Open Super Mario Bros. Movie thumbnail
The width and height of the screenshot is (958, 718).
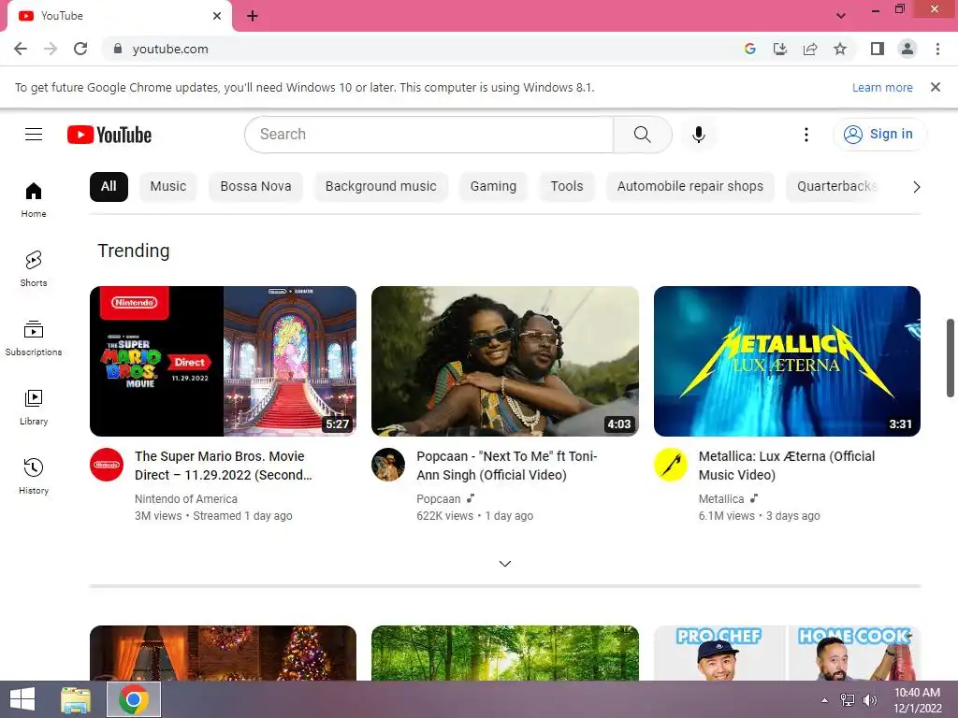tap(223, 361)
